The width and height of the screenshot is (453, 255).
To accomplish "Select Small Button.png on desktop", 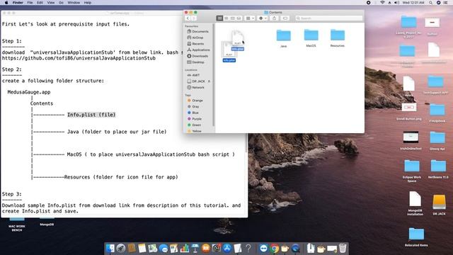I will click(409, 112).
